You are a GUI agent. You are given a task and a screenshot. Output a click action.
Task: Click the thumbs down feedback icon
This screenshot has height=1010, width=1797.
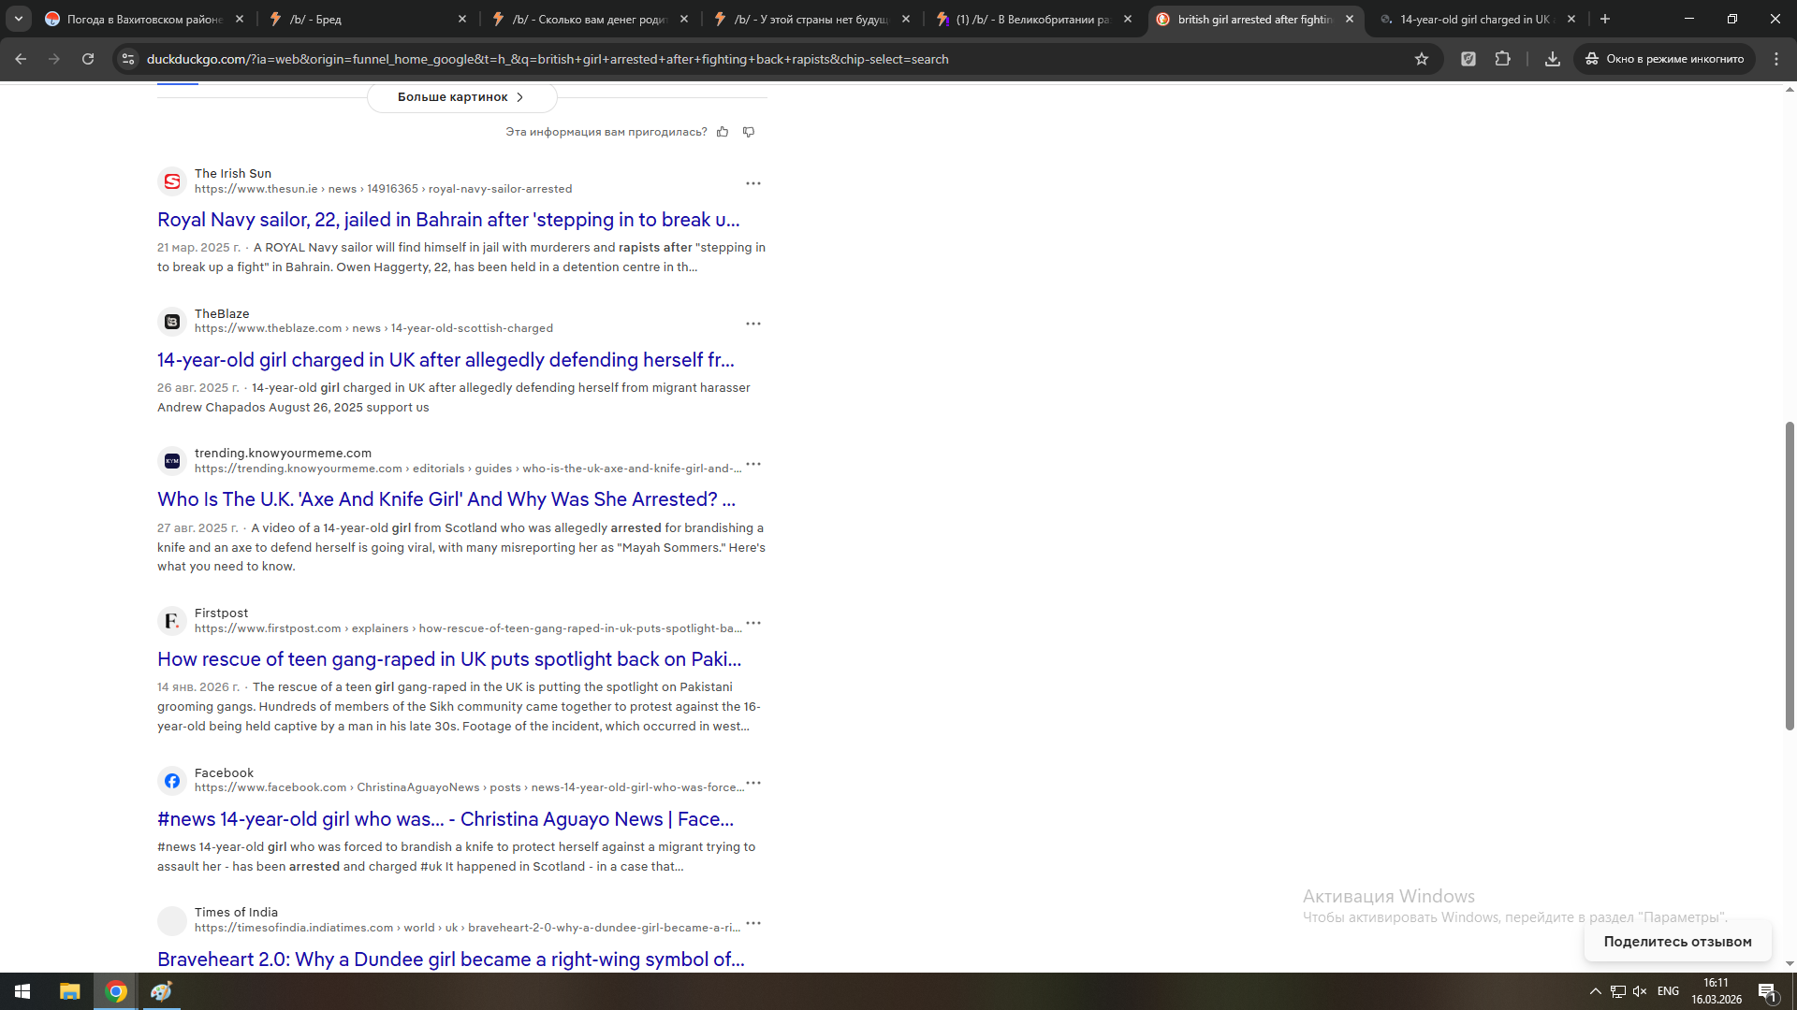click(x=749, y=132)
